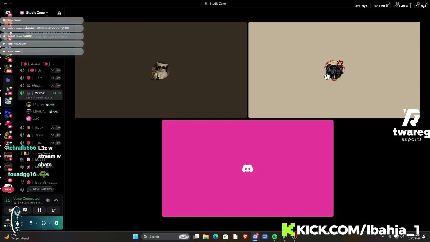
Task: Dismiss the template sync notice X
Action: tap(70, 22)
